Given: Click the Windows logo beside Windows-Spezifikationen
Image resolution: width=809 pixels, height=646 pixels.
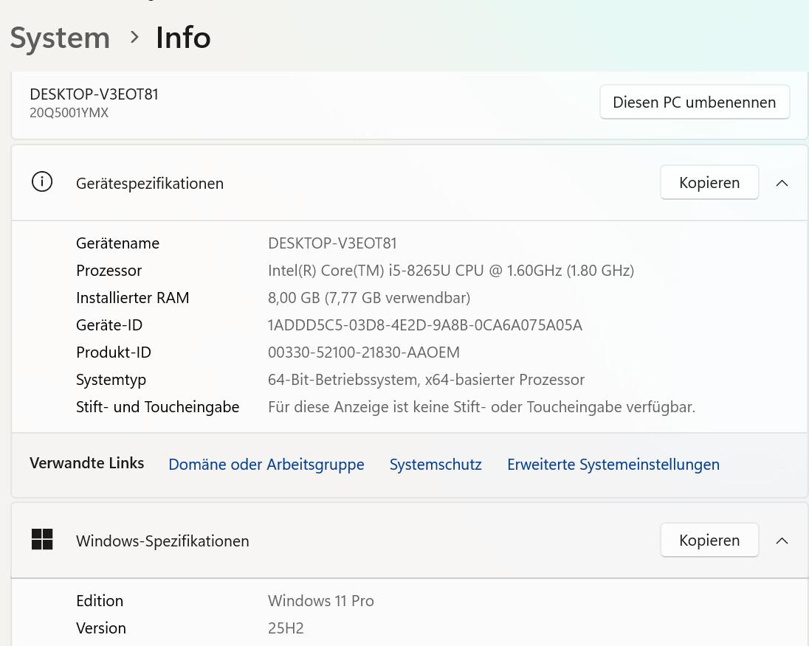Looking at the screenshot, I should (42, 540).
